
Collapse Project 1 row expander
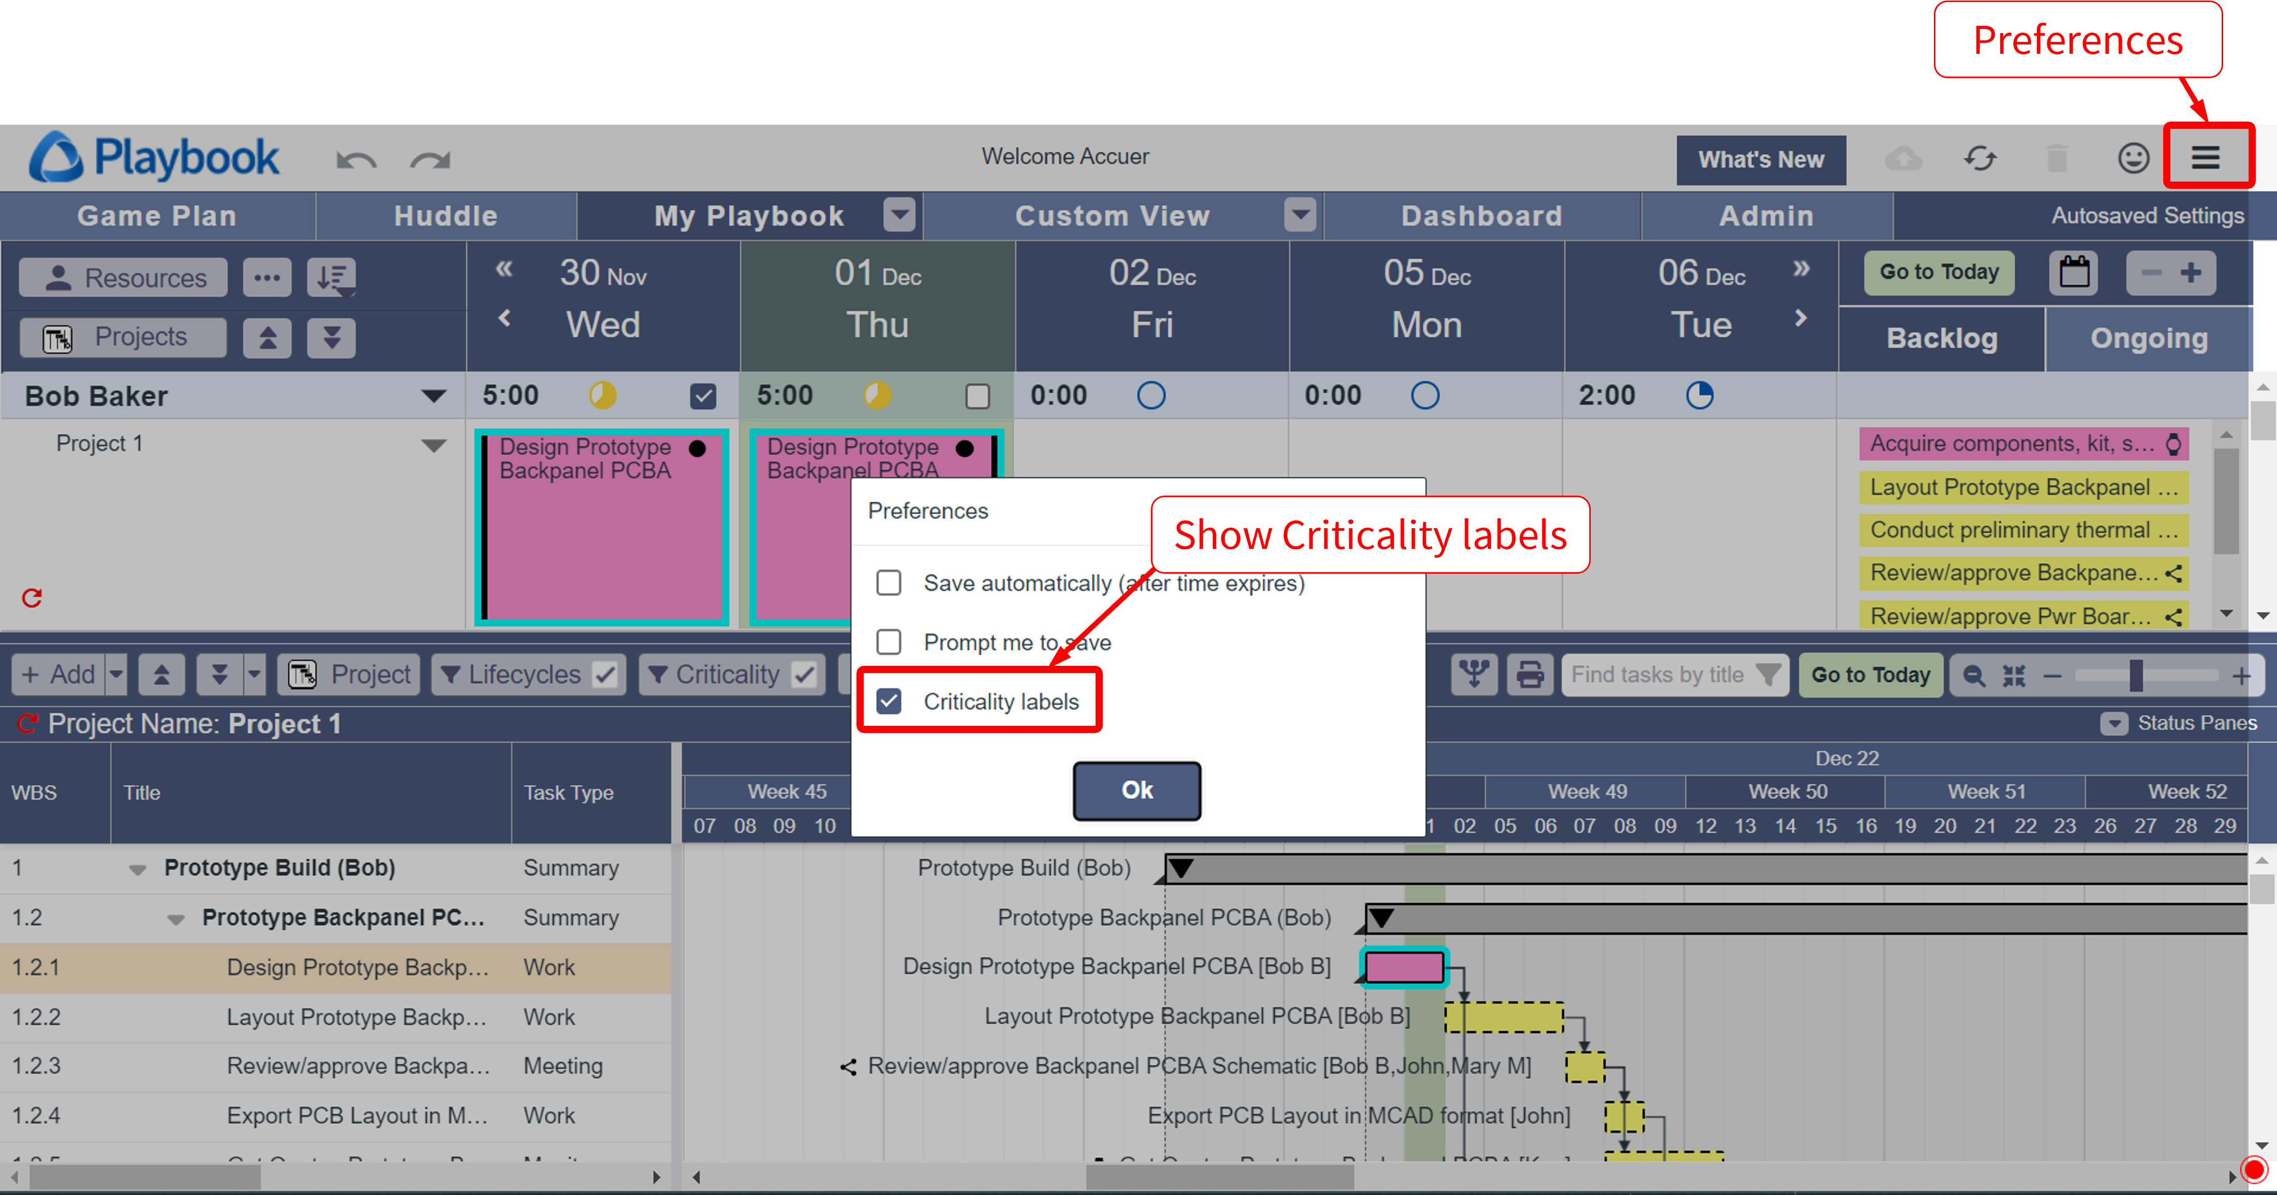pos(433,444)
